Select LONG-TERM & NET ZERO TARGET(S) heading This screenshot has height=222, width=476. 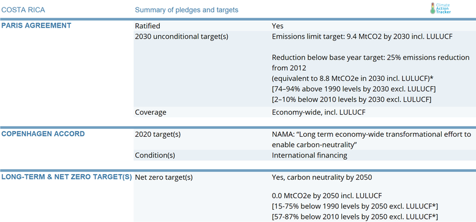point(67,177)
